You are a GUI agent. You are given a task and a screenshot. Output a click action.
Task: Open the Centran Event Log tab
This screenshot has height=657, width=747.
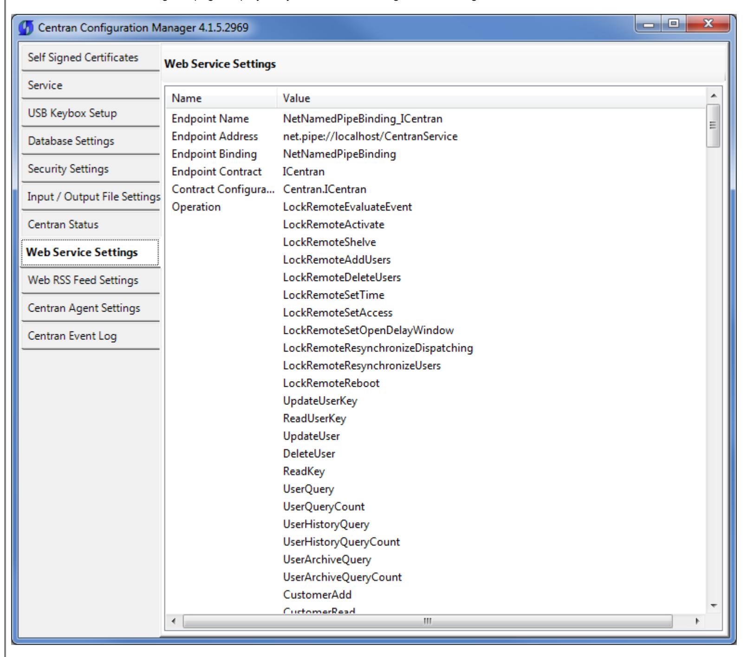coord(91,336)
